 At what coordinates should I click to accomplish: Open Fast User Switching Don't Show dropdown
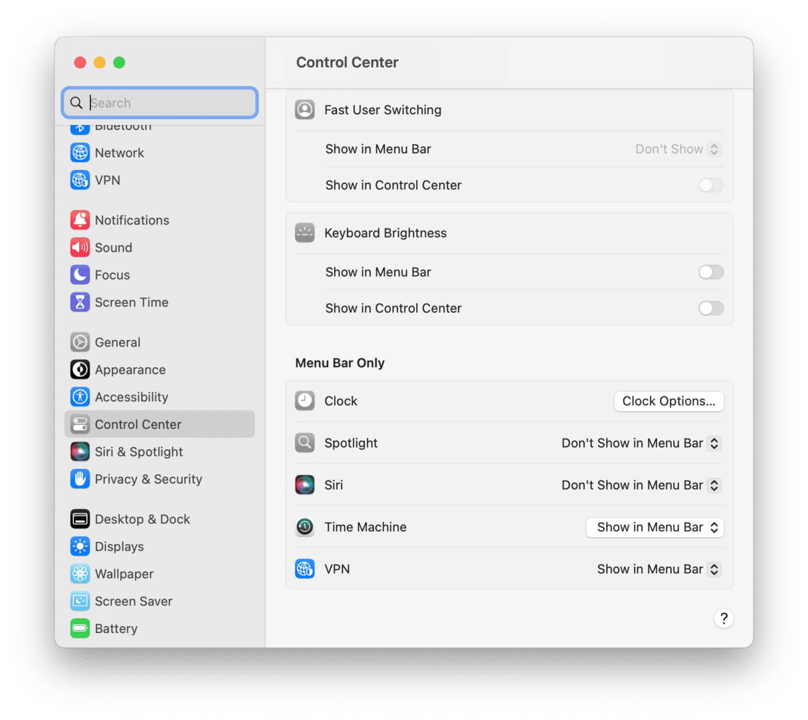tap(678, 149)
